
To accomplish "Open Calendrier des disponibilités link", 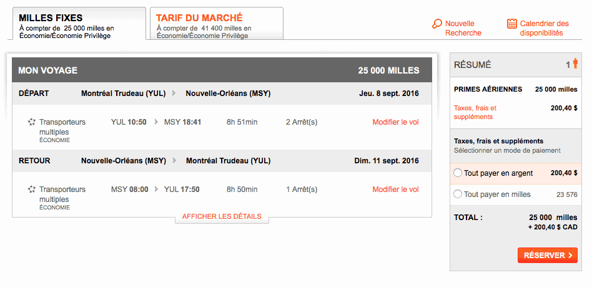I will click(x=544, y=28).
